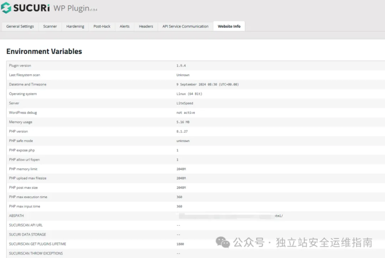Viewport: 385px width, 258px height.
Task: Click 'SUCURISCAN GET PLUGINS LIFETIME' label
Action: pyautogui.click(x=38, y=244)
